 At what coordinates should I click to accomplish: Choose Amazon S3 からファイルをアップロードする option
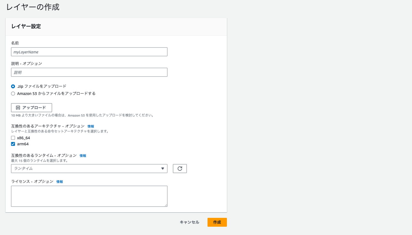click(13, 93)
